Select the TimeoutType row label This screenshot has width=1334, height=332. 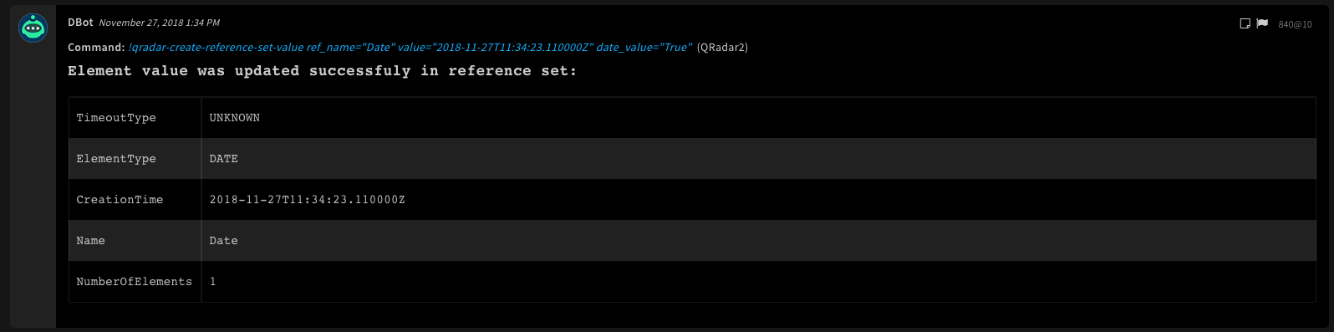[116, 118]
